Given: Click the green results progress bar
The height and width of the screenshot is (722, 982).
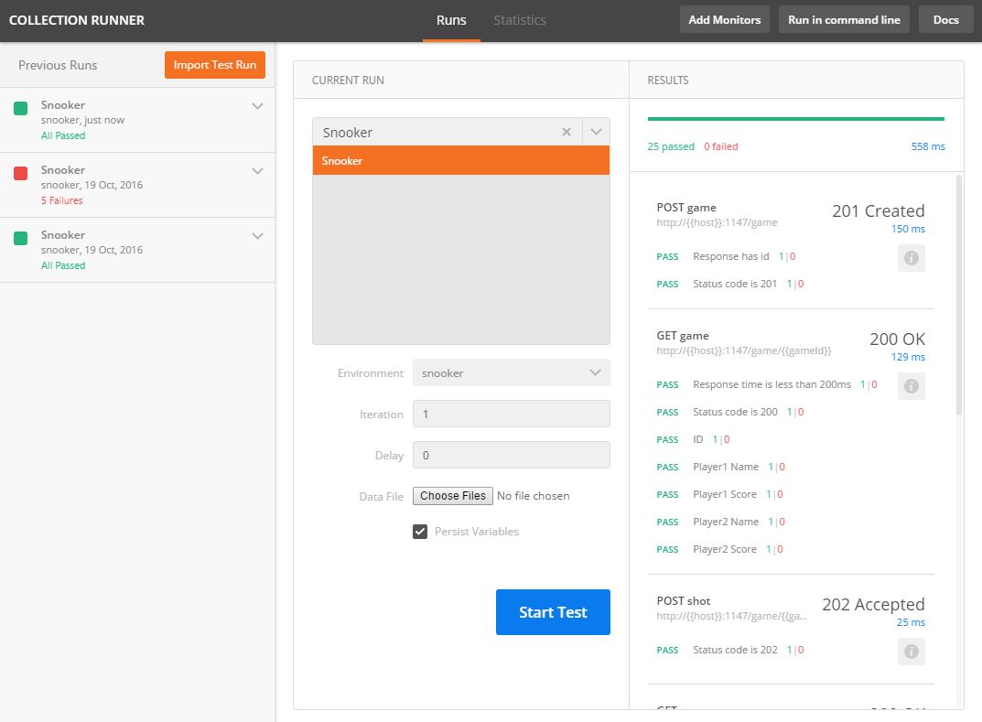Looking at the screenshot, I should point(796,118).
